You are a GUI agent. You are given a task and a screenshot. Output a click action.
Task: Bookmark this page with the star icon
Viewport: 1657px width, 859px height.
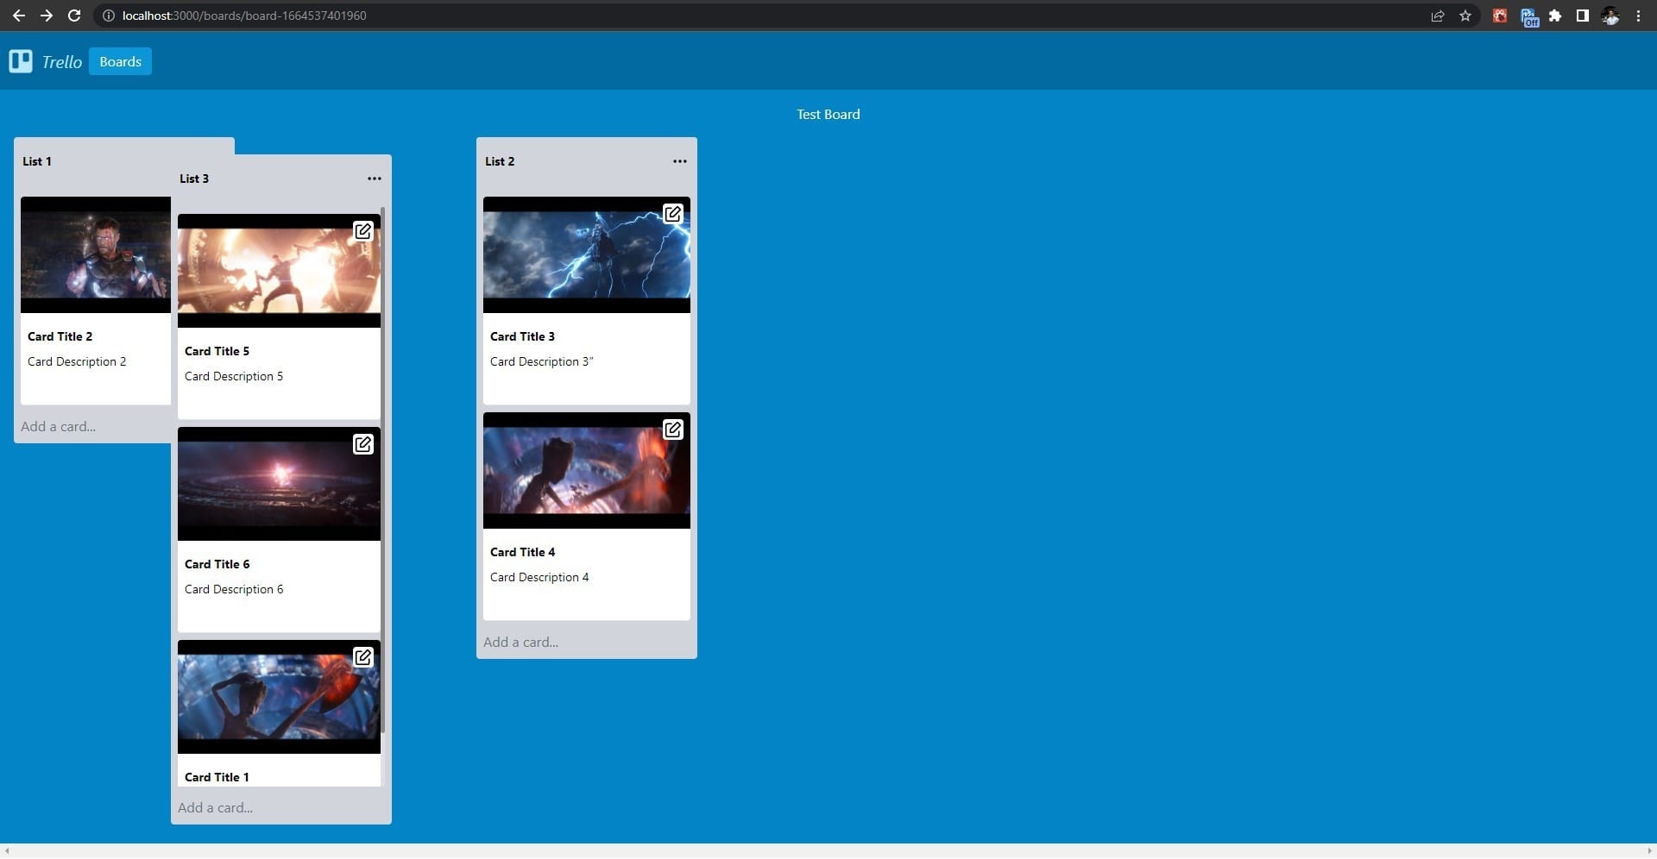tap(1465, 16)
